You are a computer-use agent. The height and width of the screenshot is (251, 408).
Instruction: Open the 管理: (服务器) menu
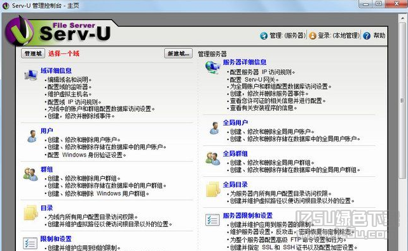pyautogui.click(x=287, y=35)
